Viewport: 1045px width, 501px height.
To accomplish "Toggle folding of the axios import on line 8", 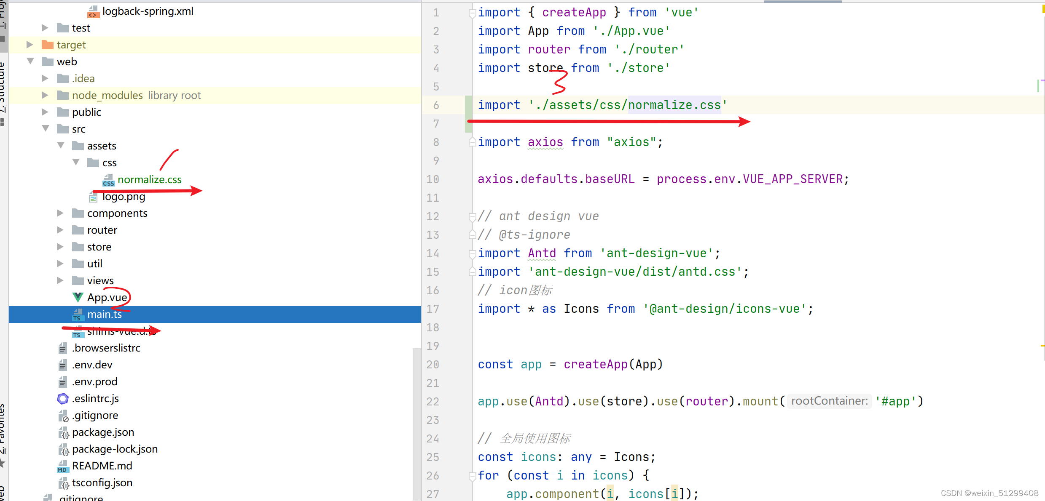I will [472, 142].
